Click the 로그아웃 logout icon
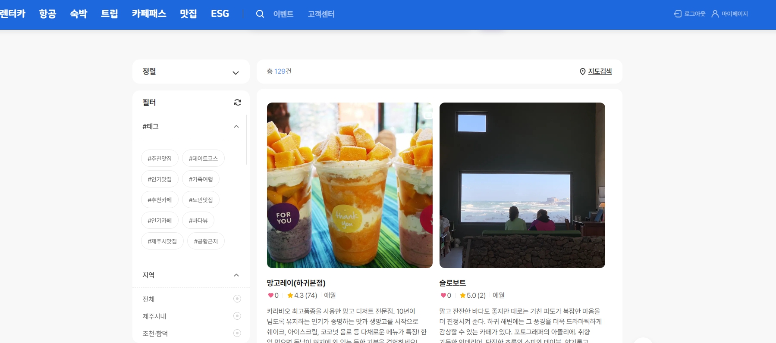Screen dimensions: 776x343 [678, 14]
